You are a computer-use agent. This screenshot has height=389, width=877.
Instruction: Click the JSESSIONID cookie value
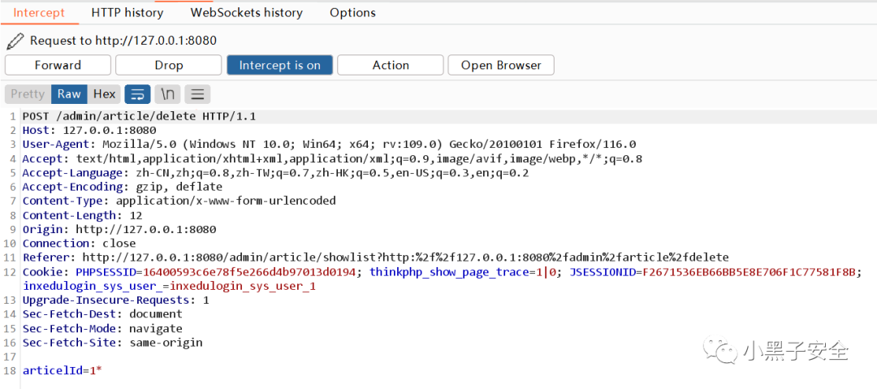pyautogui.click(x=749, y=272)
